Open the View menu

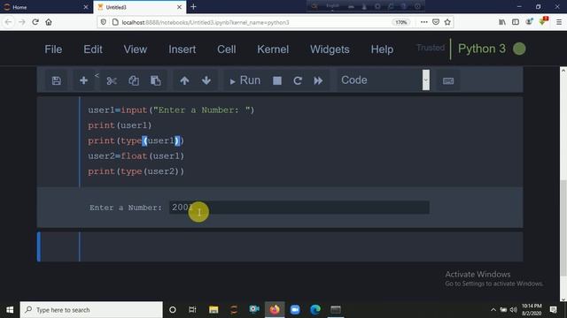(x=136, y=49)
